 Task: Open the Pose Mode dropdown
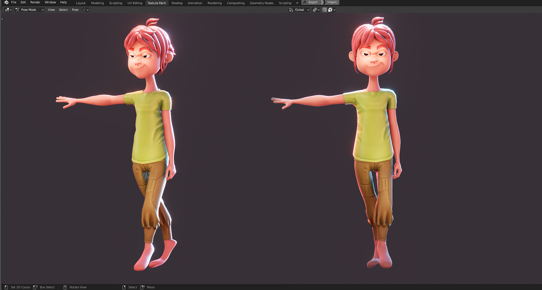click(29, 10)
